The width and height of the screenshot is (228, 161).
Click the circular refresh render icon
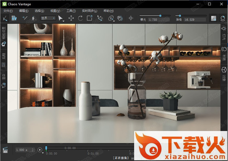223,18
